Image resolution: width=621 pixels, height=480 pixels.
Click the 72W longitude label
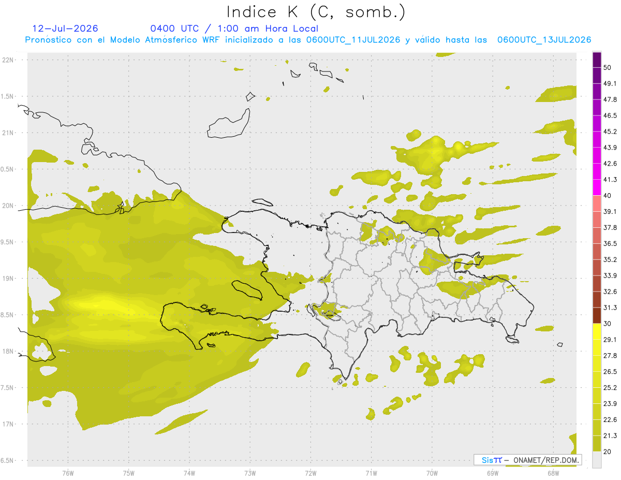coord(310,473)
